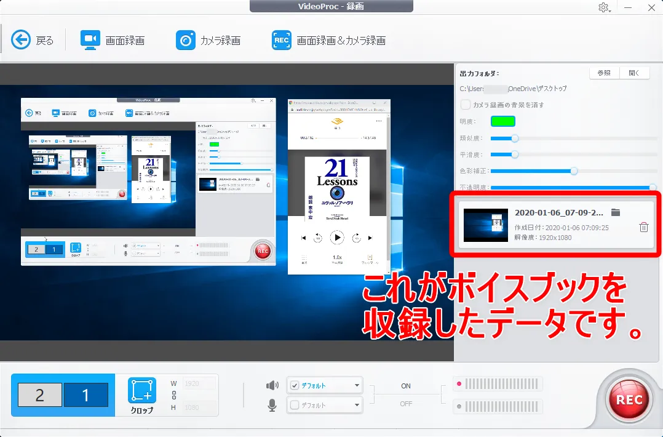
Task: Click REC button inside the nested preview
Action: pyautogui.click(x=263, y=251)
